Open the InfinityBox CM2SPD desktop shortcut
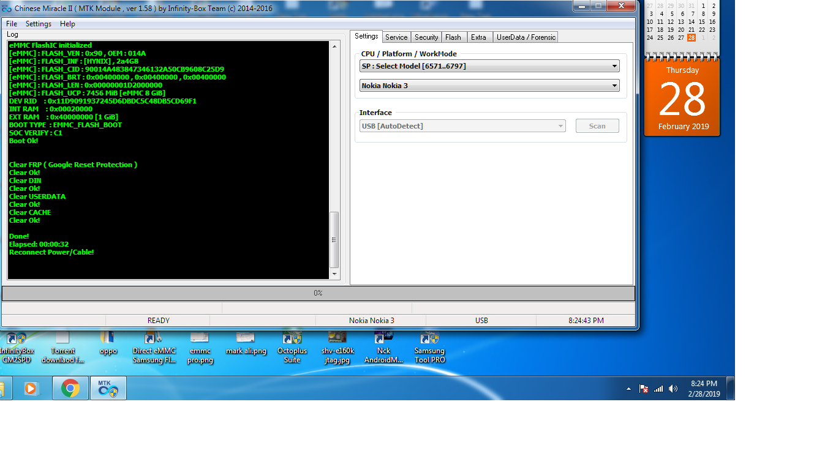 17,348
